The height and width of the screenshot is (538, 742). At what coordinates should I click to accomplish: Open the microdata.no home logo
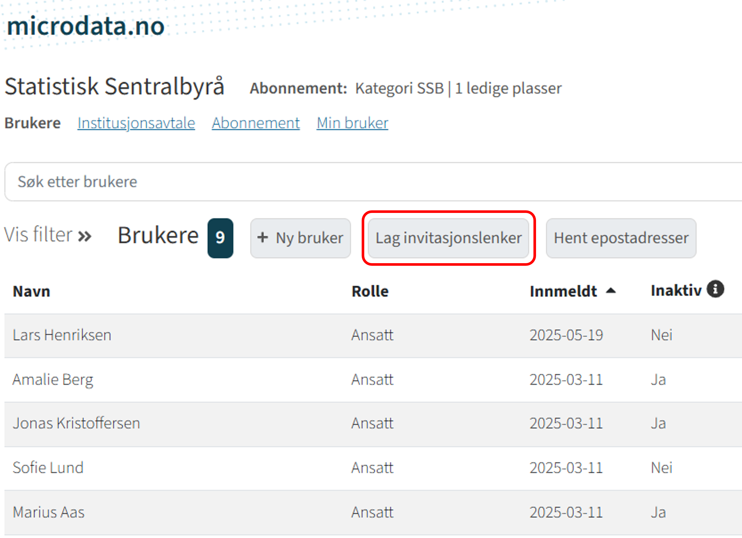pyautogui.click(x=85, y=26)
